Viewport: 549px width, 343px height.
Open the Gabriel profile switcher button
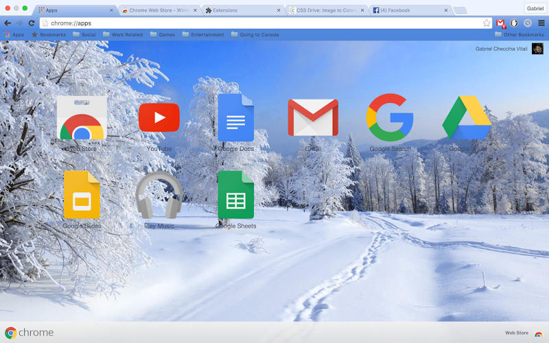click(x=535, y=8)
